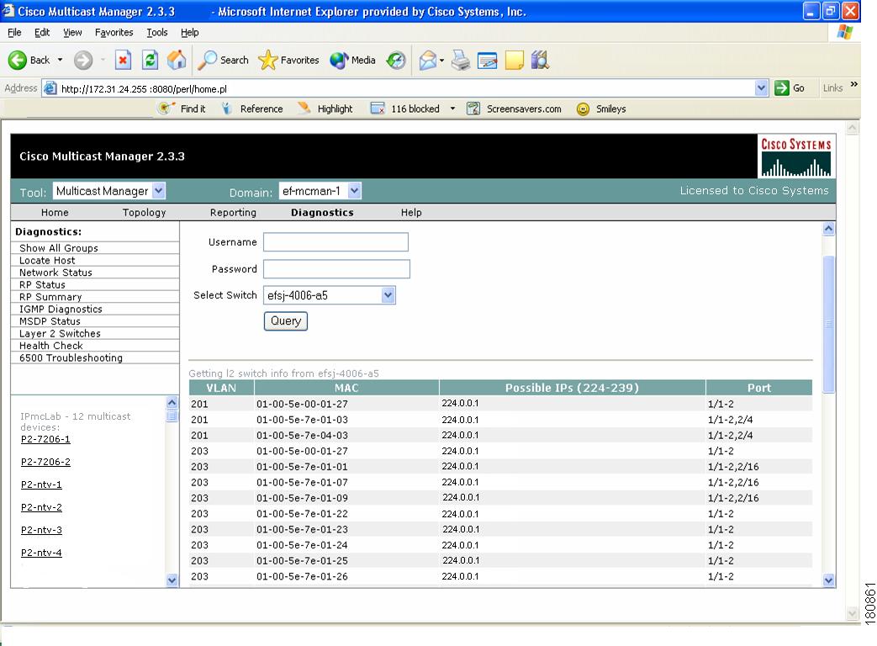Image resolution: width=877 pixels, height=646 pixels.
Task: Open the Domain dropdown showing ef-mcman-1
Action: (320, 191)
